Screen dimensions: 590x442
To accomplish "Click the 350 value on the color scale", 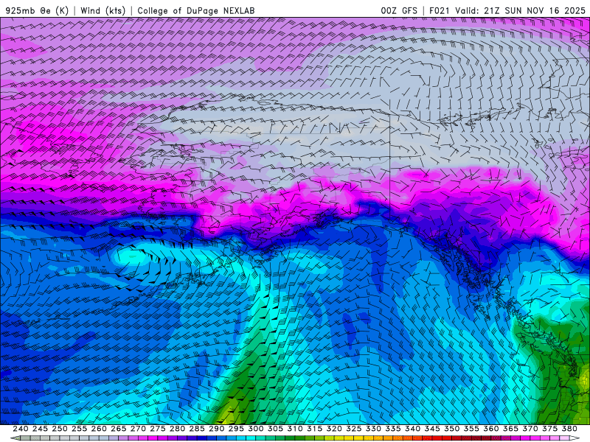I will pos(452,429).
